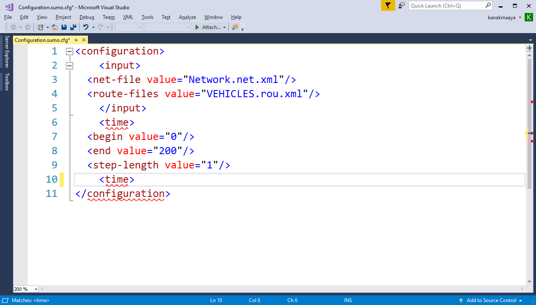Click the "Network.net.xml" value on line 3
The image size is (536, 305).
click(234, 80)
